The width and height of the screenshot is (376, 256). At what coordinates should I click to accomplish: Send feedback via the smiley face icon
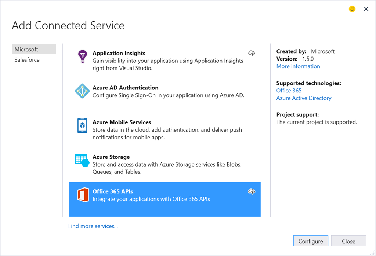[352, 9]
